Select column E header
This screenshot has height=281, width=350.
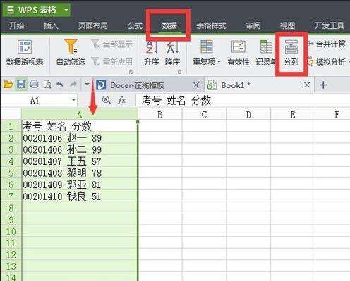point(293,115)
